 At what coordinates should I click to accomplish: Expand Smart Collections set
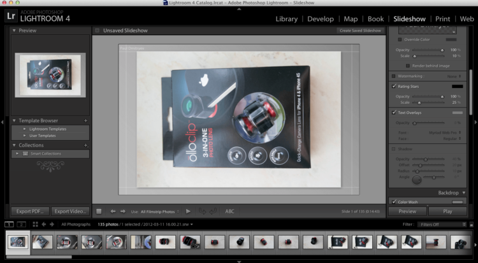17,153
